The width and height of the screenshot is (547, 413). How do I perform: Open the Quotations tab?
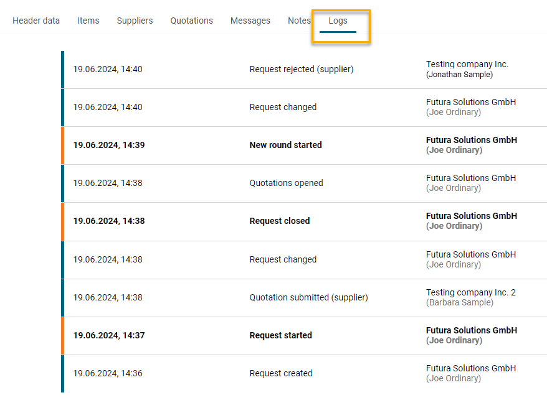[192, 21]
